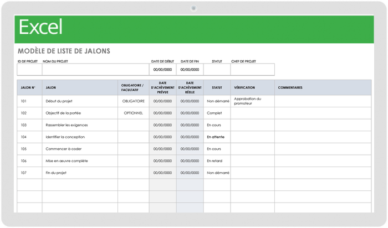The width and height of the screenshot is (388, 228).
Task: Click the 'Complet' status cell
Action: (x=217, y=113)
